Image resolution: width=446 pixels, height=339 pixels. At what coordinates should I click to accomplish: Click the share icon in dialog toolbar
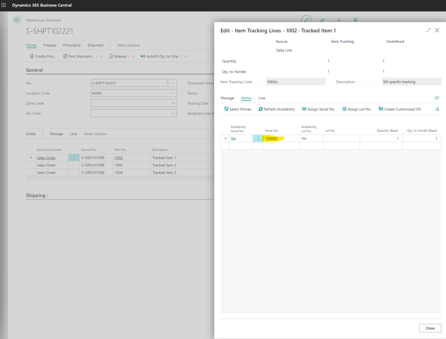click(437, 98)
